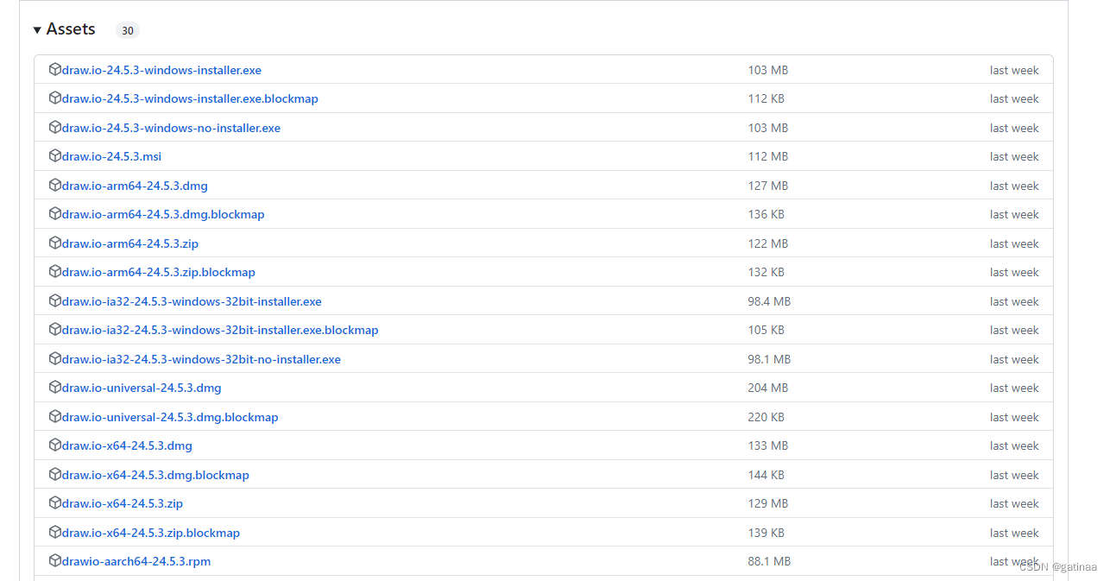
Task: Click the package icon beside draw.io-24.5.3.msi
Action: click(55, 156)
